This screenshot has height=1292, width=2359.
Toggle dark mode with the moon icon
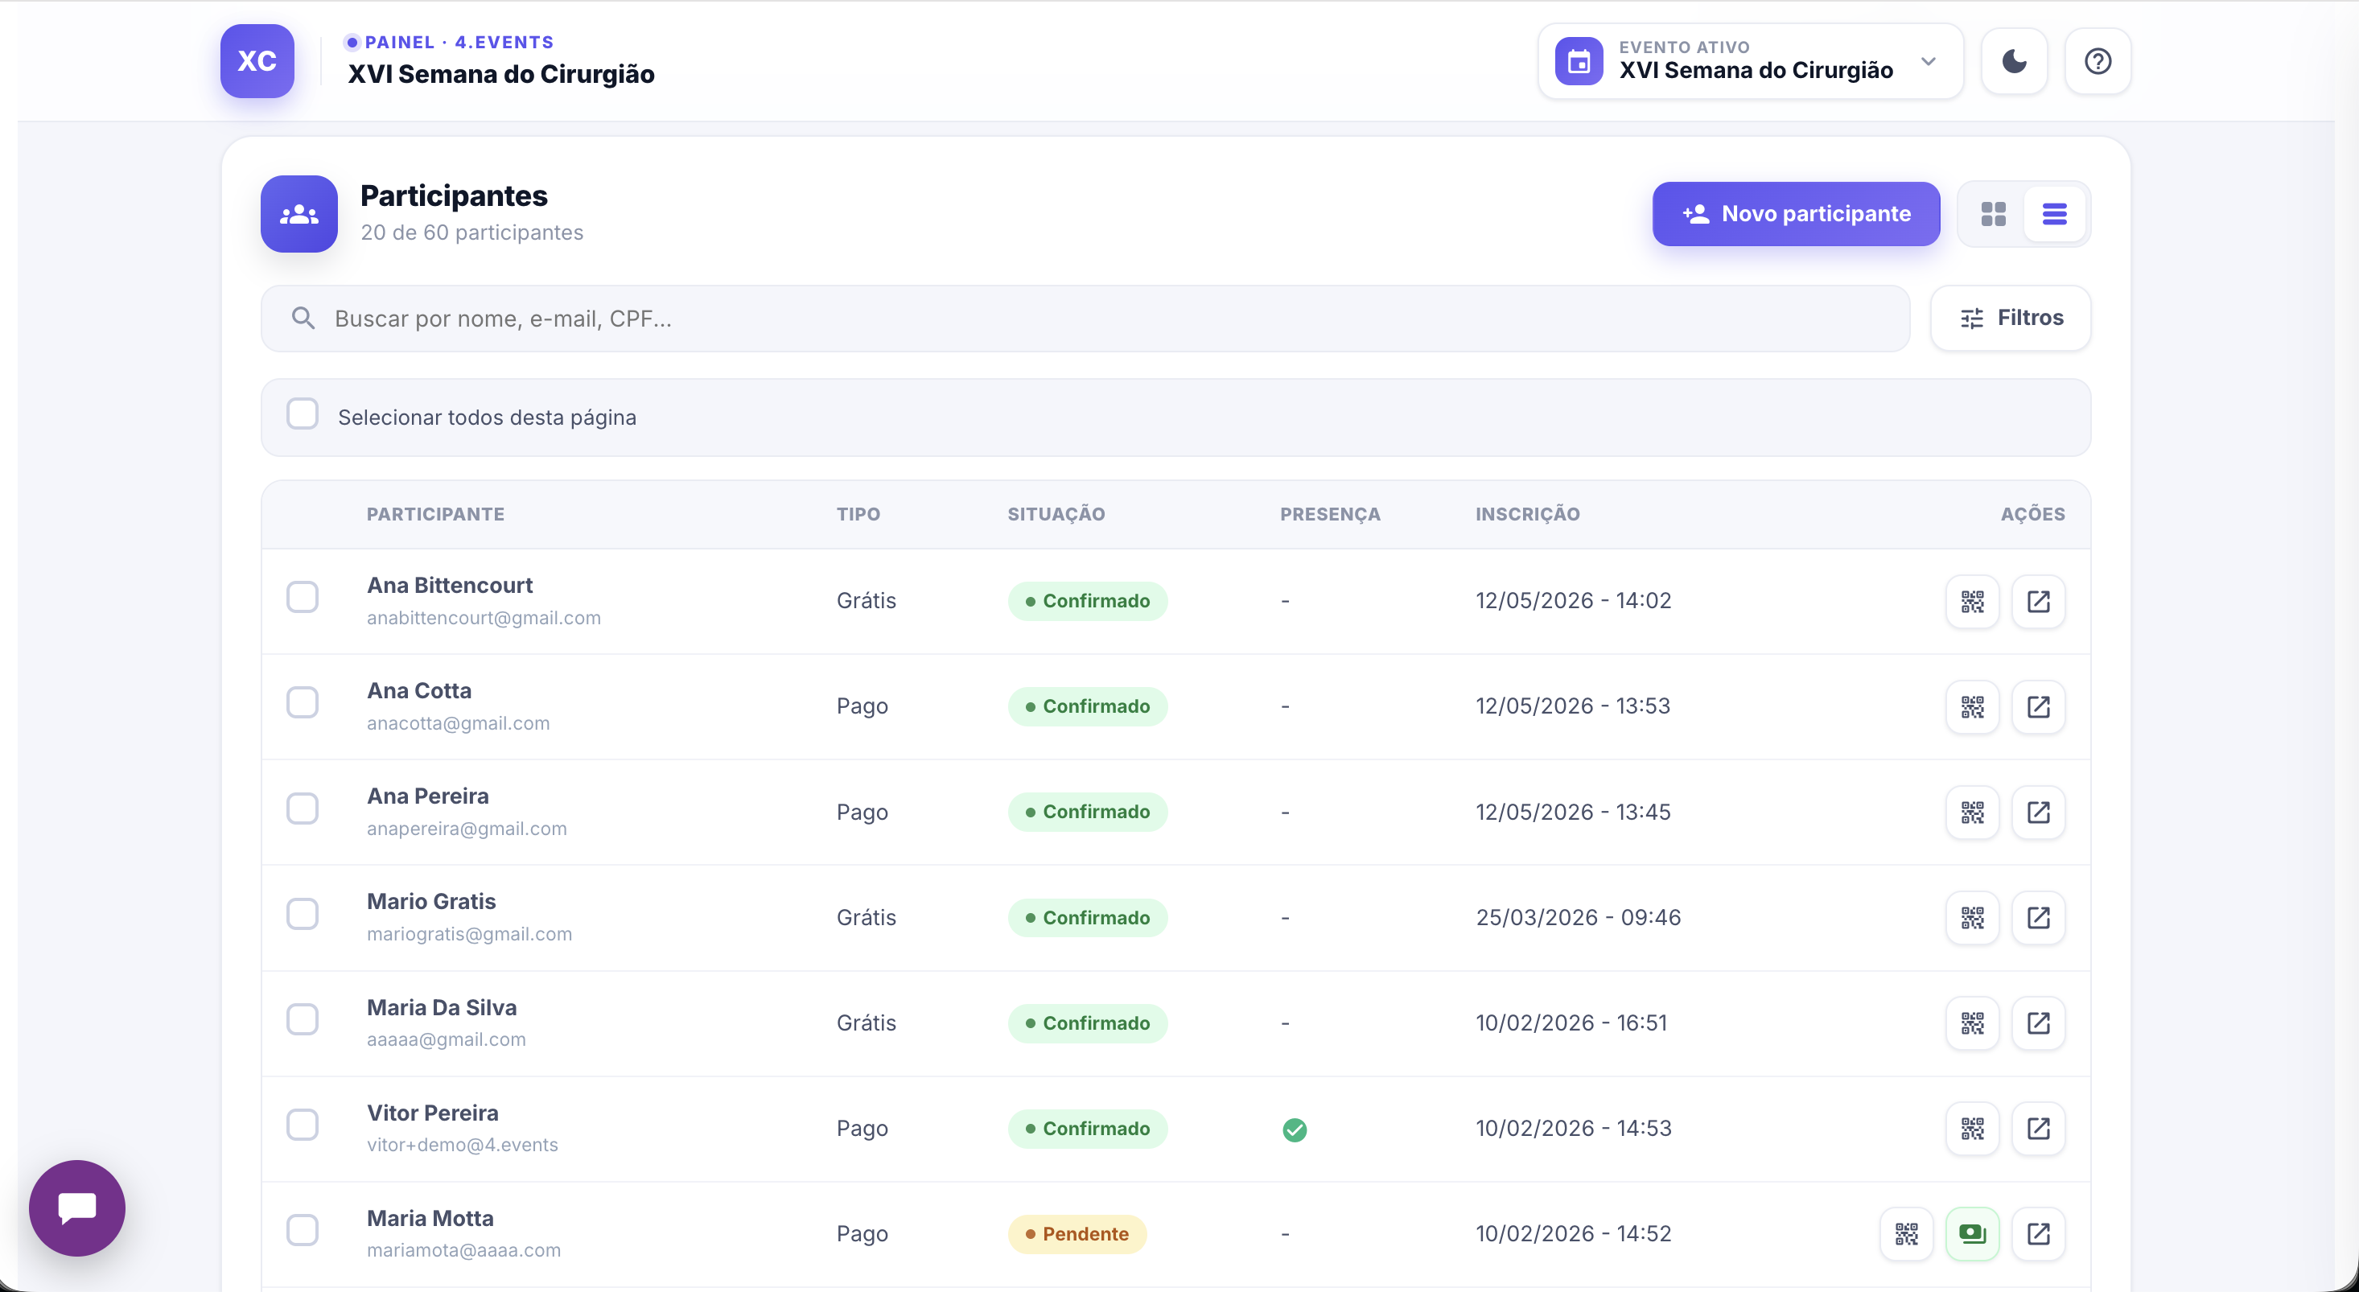coord(2014,61)
